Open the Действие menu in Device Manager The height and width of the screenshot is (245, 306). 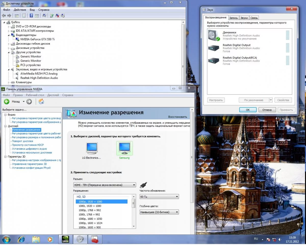(x=20, y=10)
